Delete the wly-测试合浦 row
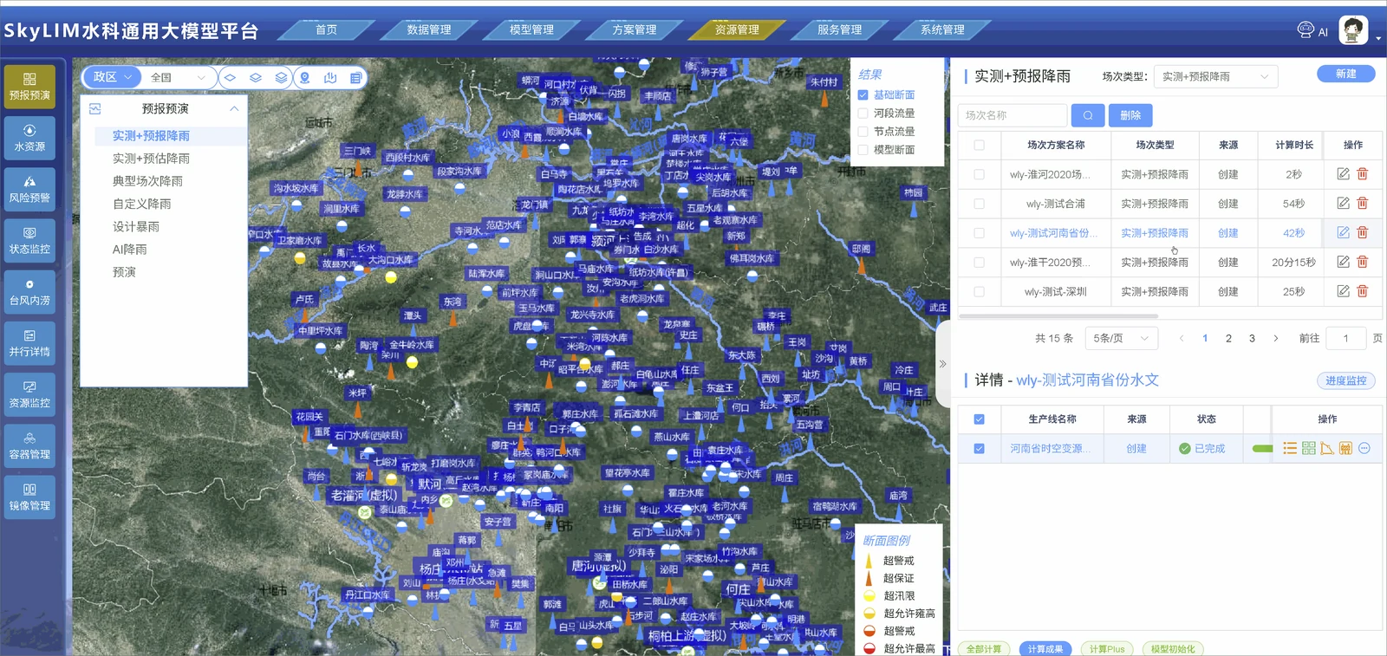The image size is (1387, 656). (x=1363, y=204)
